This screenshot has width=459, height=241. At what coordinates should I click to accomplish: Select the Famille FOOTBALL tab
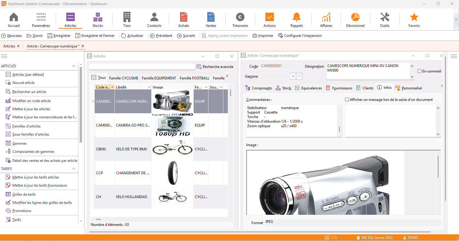click(194, 78)
